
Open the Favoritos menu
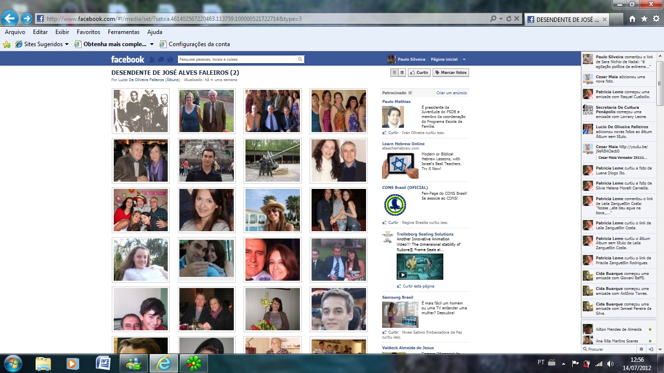click(88, 32)
